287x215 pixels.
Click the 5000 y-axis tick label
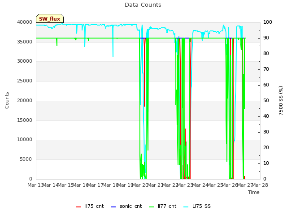pos(26,159)
